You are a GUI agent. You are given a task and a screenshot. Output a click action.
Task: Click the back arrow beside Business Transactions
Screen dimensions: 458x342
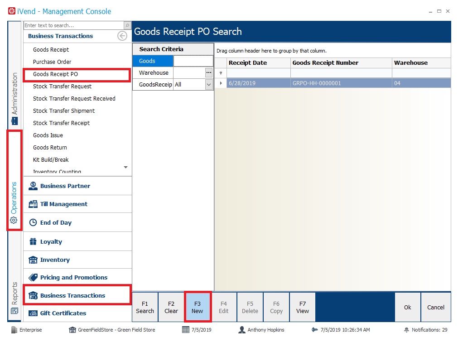point(122,36)
